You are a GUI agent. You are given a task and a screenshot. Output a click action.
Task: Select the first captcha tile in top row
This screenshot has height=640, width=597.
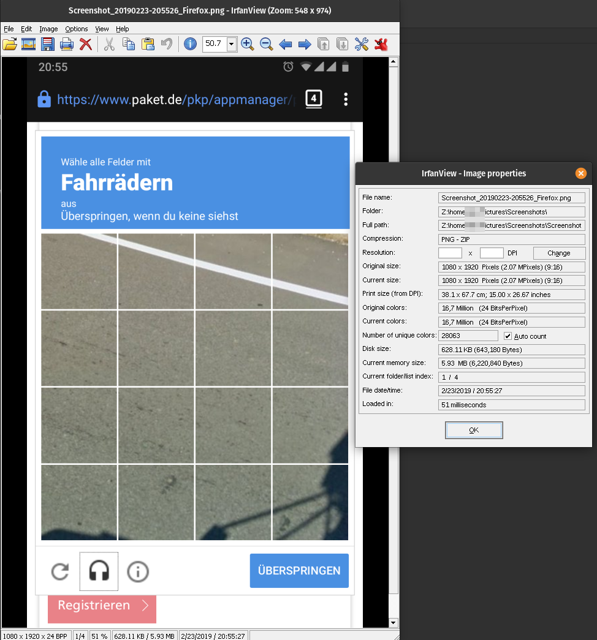[x=79, y=271]
